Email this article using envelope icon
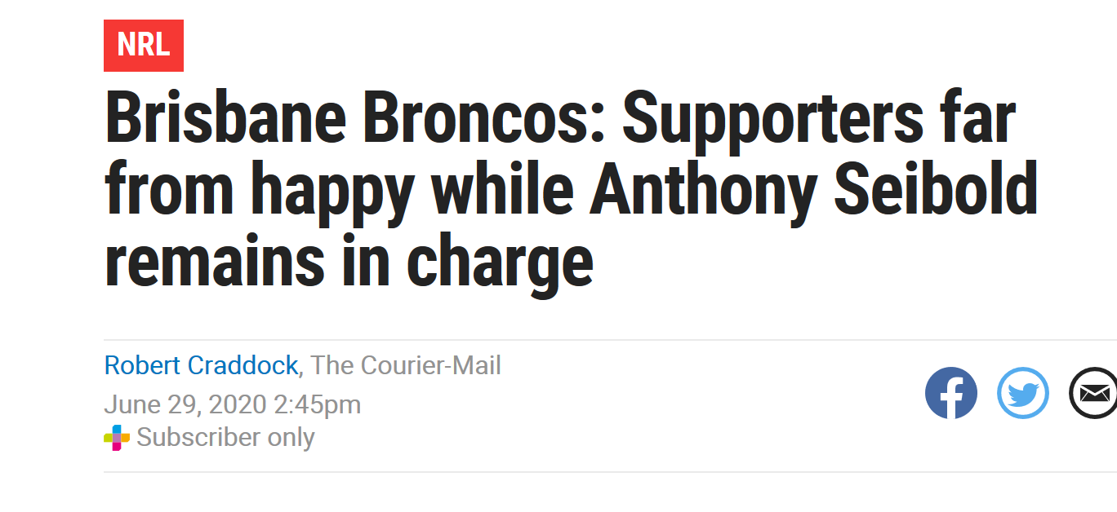 coord(1093,393)
